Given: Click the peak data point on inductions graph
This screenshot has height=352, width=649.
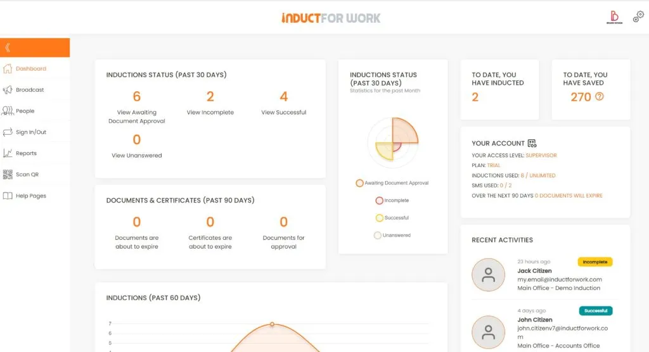Looking at the screenshot, I should pyautogui.click(x=272, y=324).
